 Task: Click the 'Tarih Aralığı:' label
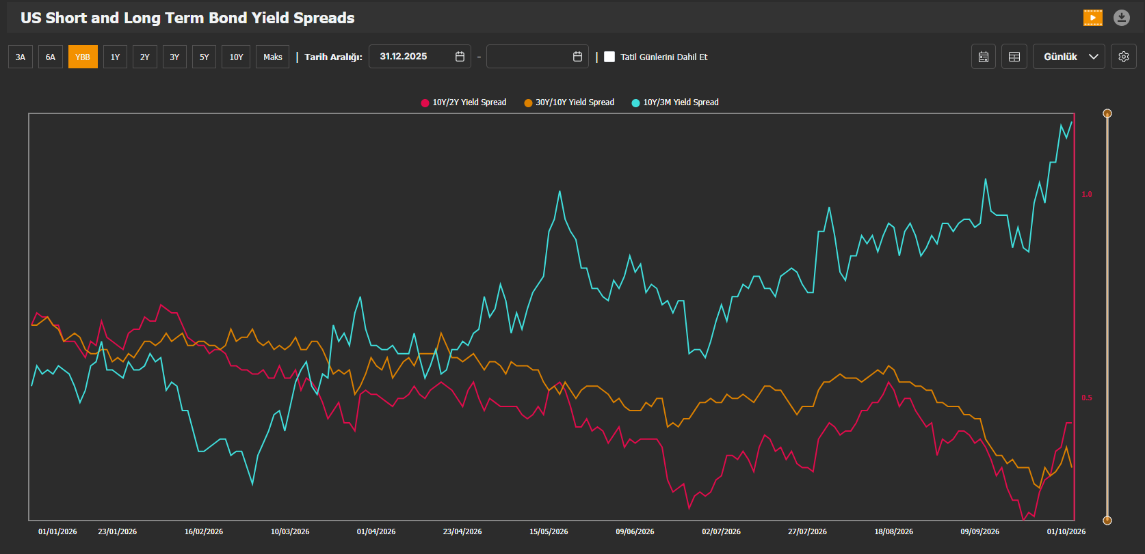point(333,57)
